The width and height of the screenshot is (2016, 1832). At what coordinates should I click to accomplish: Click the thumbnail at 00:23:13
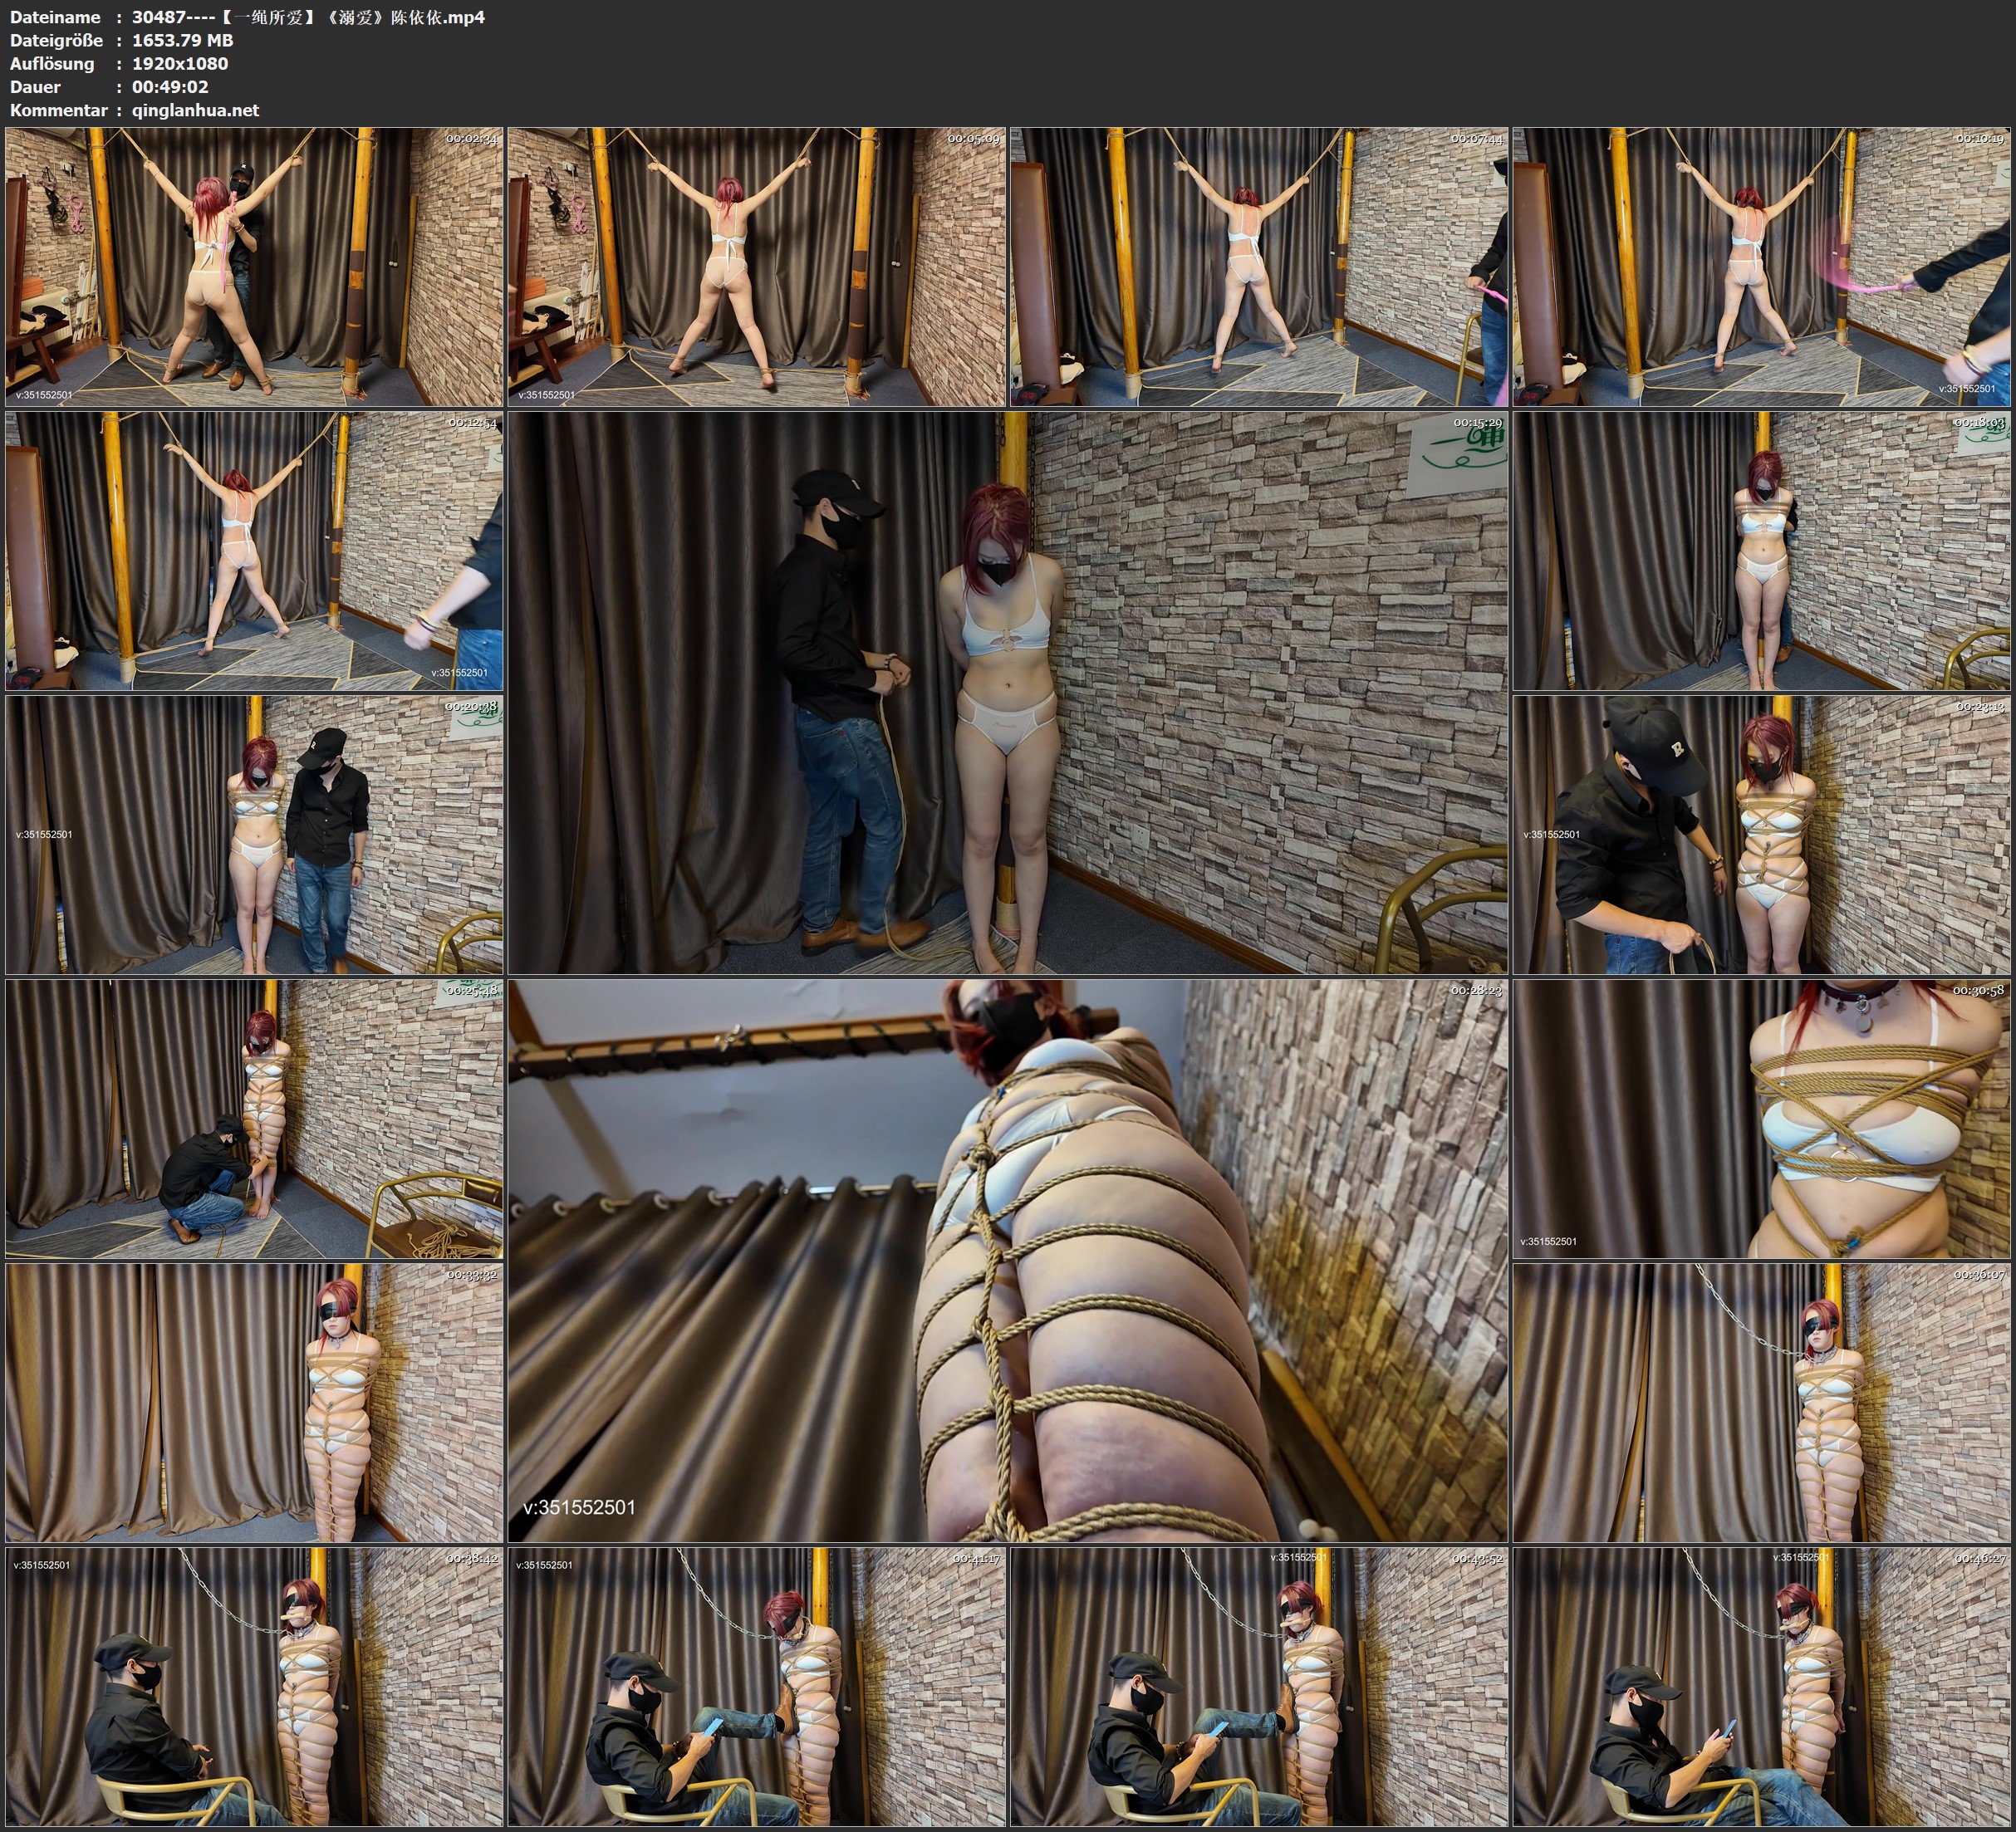pos(1761,834)
